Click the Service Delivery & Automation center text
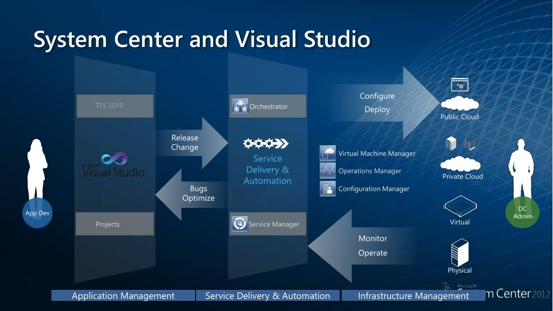Image resolution: width=553 pixels, height=311 pixels. click(x=268, y=170)
